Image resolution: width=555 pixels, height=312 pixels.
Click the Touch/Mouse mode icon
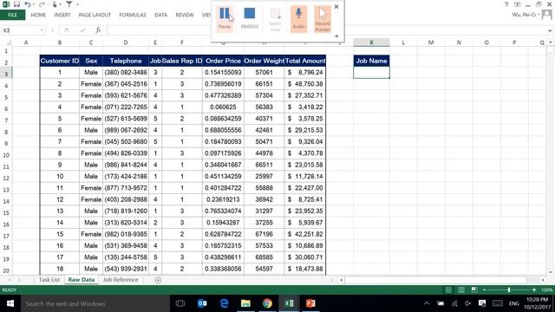(55, 4)
